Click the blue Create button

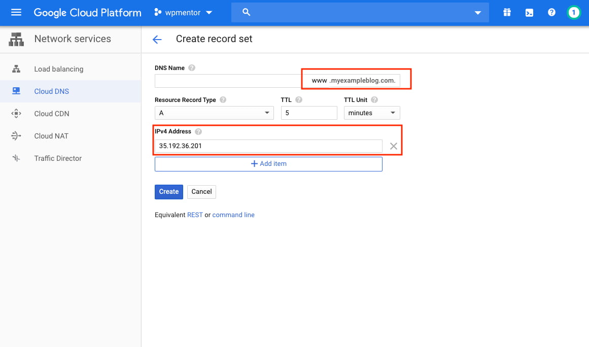pyautogui.click(x=168, y=192)
